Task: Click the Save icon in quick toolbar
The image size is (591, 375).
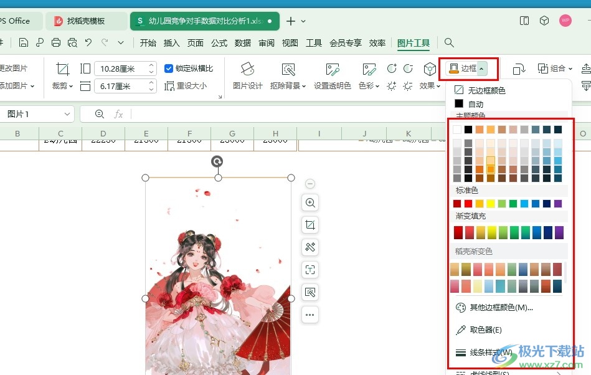Action: (x=24, y=42)
